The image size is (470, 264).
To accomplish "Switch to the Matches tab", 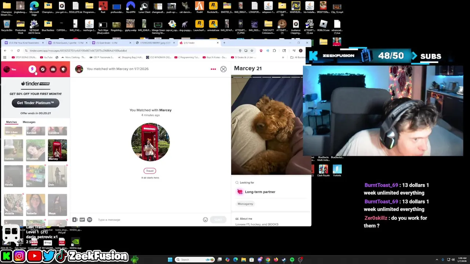I will click(11, 122).
